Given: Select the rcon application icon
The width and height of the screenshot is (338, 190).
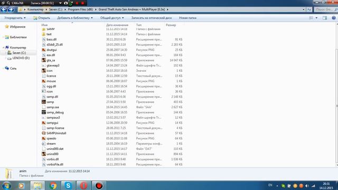Looking at the screenshot, I should [x=44, y=91].
